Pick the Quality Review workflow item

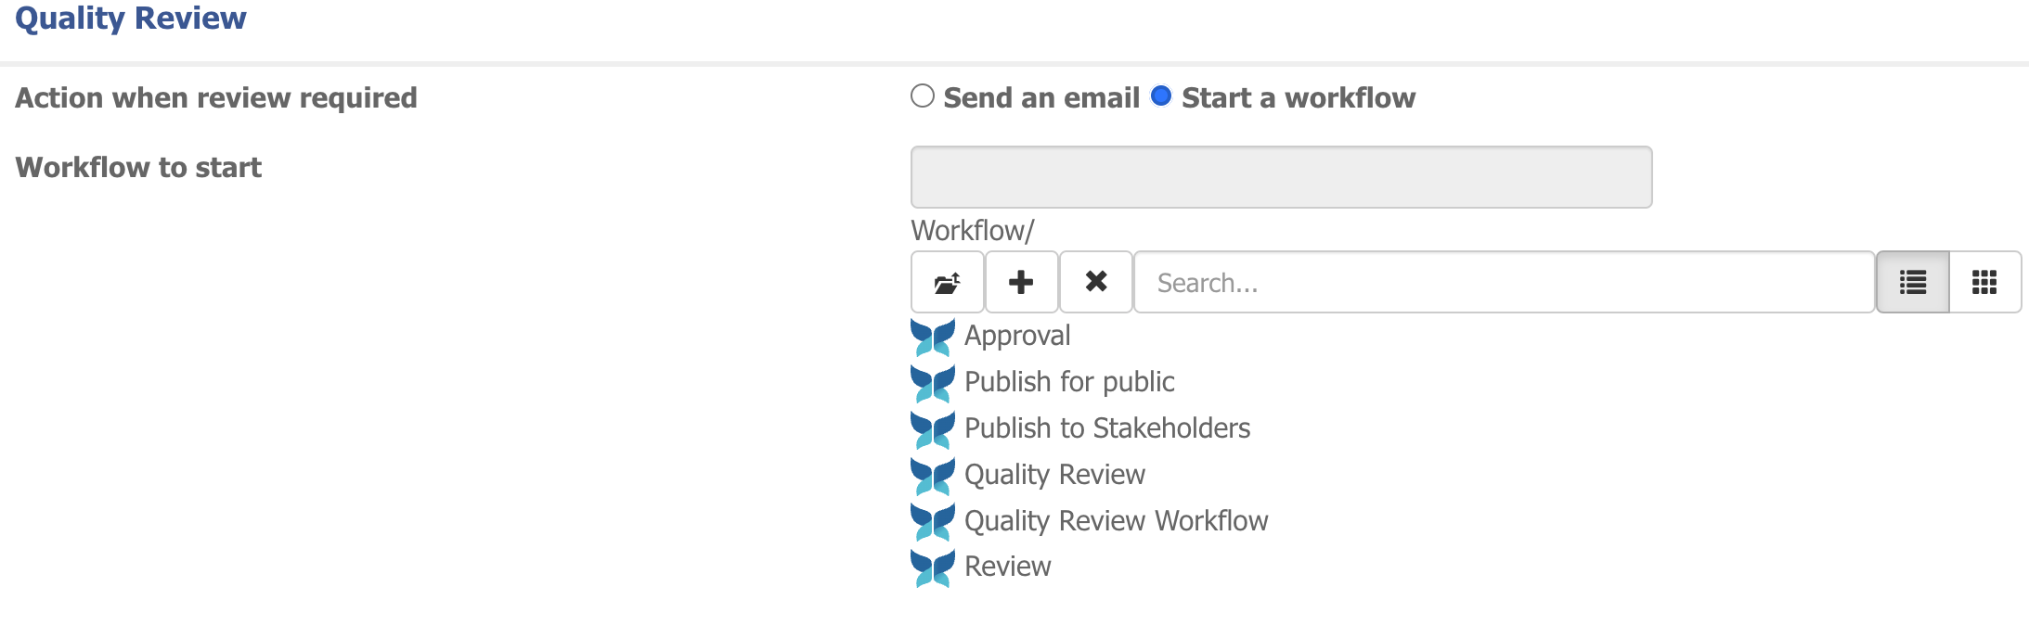(1054, 475)
